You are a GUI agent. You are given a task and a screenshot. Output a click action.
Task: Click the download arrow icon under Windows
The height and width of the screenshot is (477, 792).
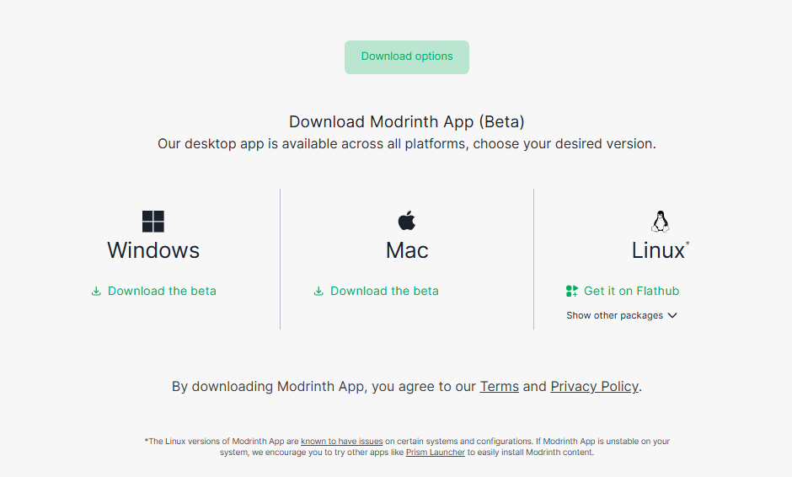click(x=96, y=291)
